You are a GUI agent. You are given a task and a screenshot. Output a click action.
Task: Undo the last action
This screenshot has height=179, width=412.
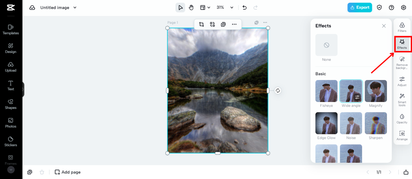(245, 7)
